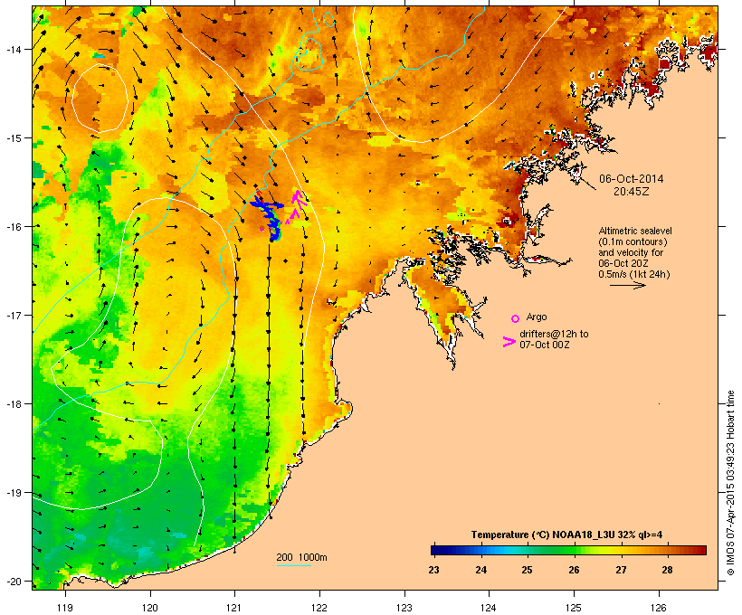742x615 pixels.
Task: Click the magenta drifter arrowheads on the map
Action: [x=297, y=206]
